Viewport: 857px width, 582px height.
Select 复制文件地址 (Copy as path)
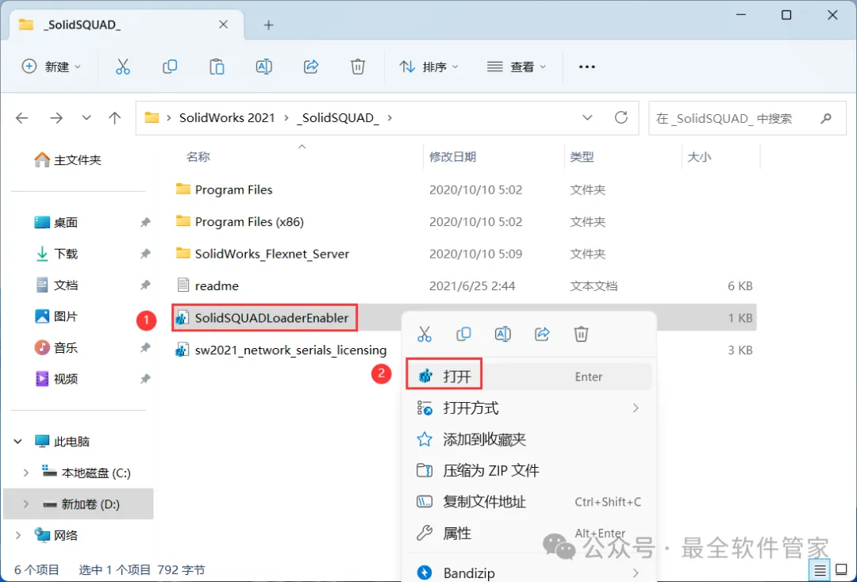(528, 502)
